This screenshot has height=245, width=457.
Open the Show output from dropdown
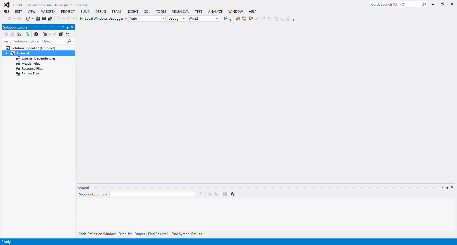[193, 194]
